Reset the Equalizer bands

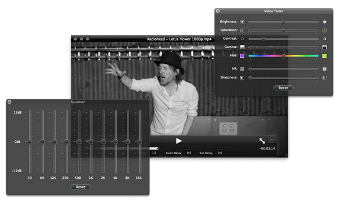[x=80, y=187]
